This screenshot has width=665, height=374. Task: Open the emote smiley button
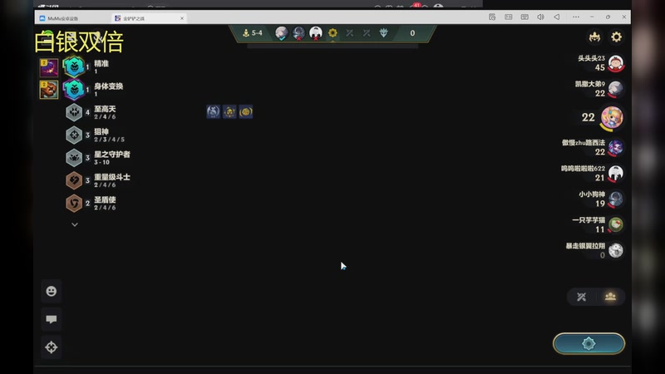pyautogui.click(x=52, y=292)
